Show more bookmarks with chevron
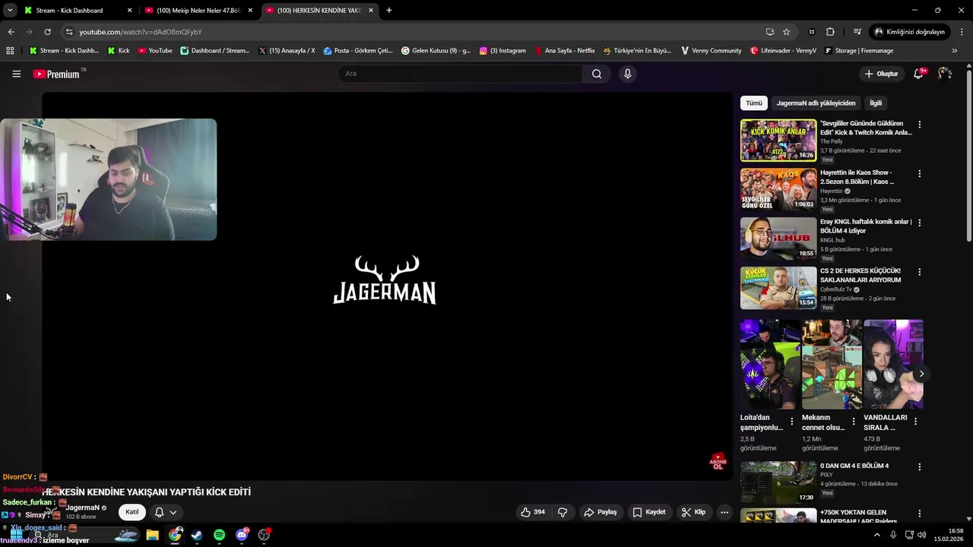Screen dimensions: 973x547 (954, 51)
